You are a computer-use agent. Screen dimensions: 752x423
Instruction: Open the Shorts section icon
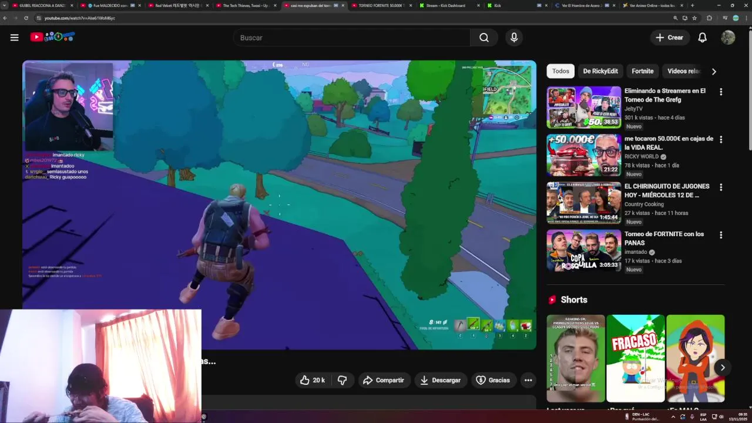tap(552, 300)
